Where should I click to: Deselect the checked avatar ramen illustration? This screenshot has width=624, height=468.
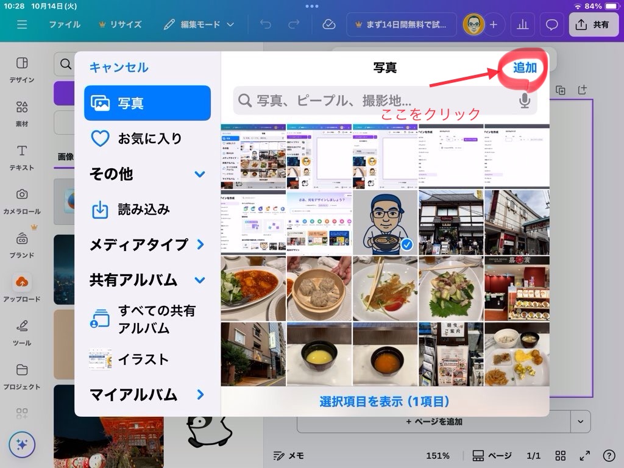(385, 222)
